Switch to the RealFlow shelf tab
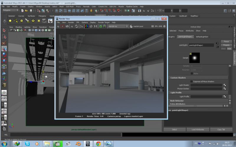This screenshot has height=147, width=236. point(194,16)
